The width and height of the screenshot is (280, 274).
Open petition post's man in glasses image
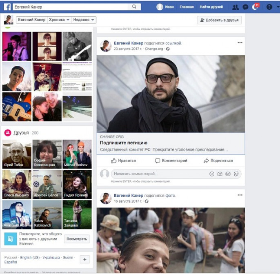[171, 94]
